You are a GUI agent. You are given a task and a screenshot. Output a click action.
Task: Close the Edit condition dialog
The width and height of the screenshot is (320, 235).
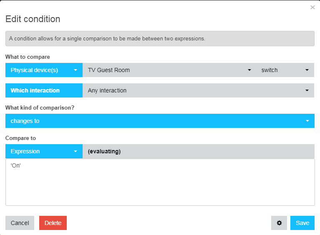click(312, 7)
